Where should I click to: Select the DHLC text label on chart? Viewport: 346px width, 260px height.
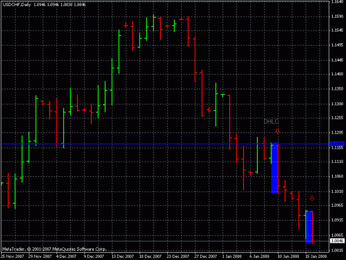click(x=271, y=121)
